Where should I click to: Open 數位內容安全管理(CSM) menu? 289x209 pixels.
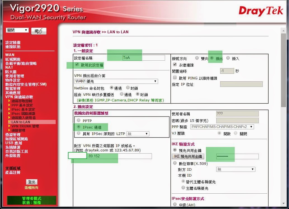26,84
